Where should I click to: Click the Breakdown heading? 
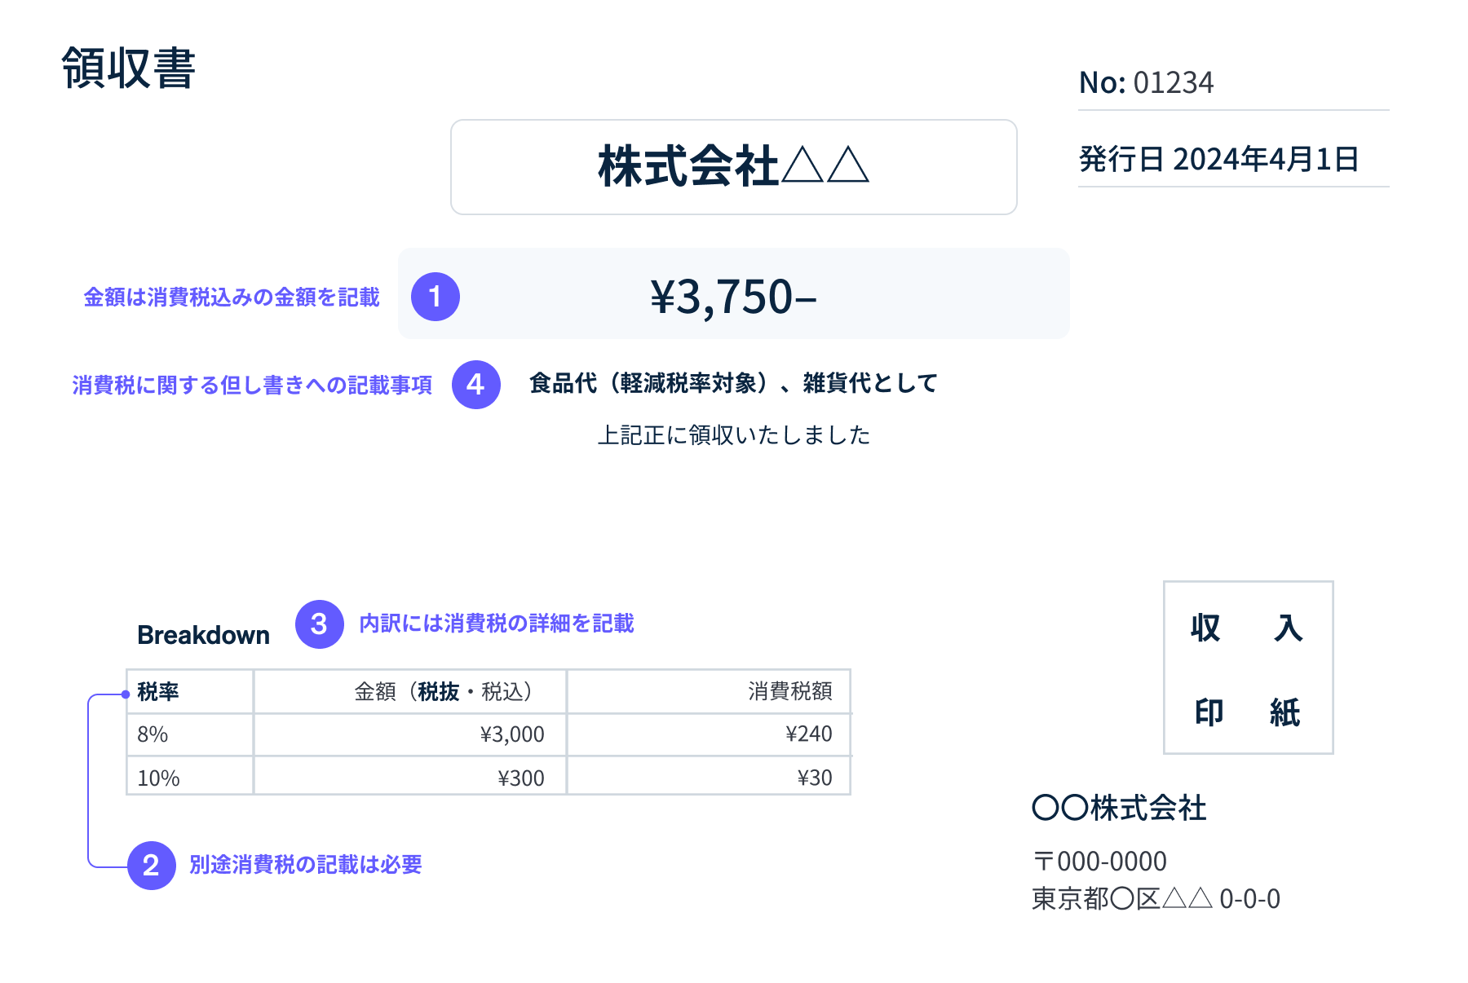[203, 635]
